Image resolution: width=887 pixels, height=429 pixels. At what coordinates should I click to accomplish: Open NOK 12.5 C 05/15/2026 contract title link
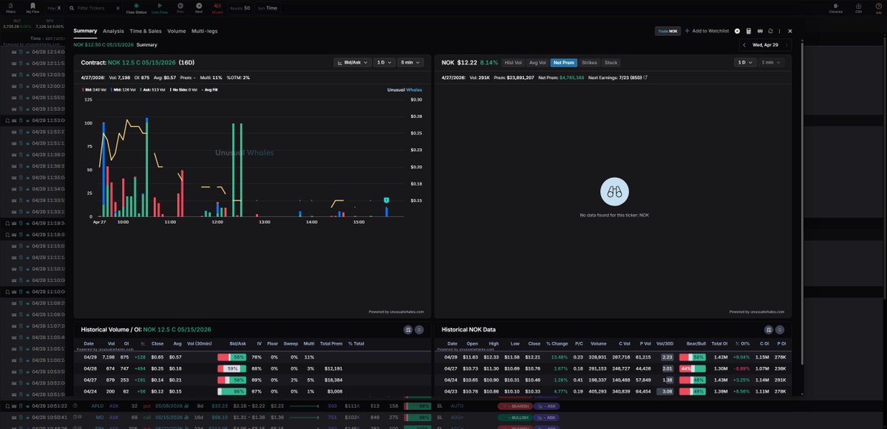(141, 63)
